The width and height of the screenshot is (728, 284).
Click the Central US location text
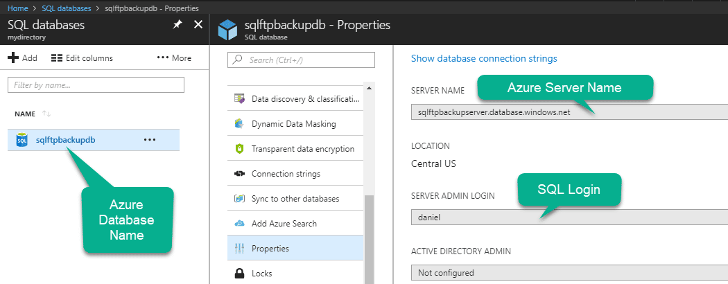(433, 163)
